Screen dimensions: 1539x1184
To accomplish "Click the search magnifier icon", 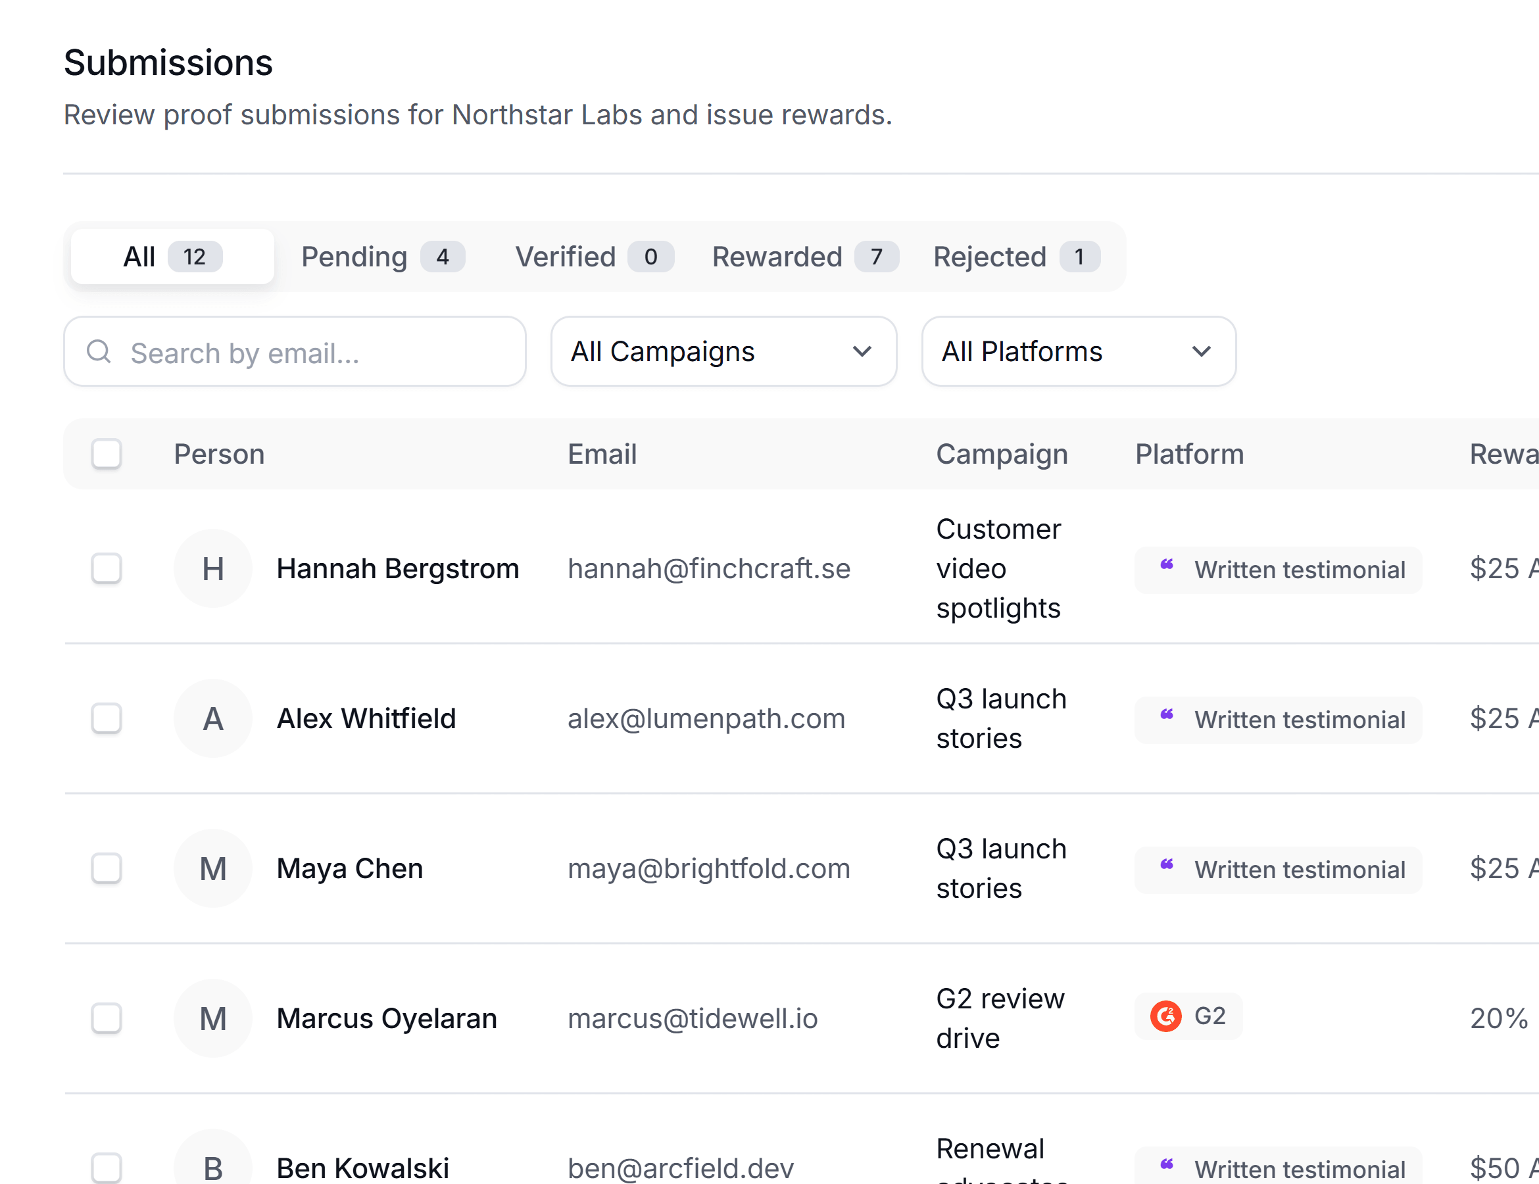I will [99, 351].
